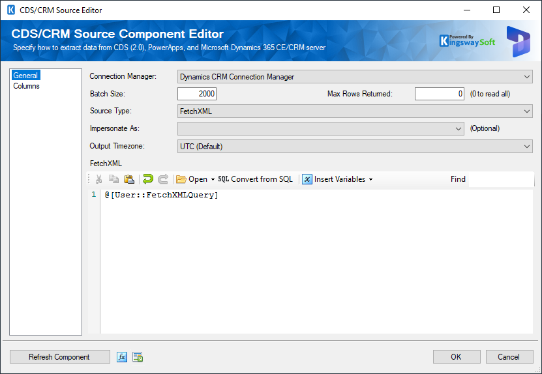
Task: Expand the Open button dropdown arrow
Action: point(213,180)
